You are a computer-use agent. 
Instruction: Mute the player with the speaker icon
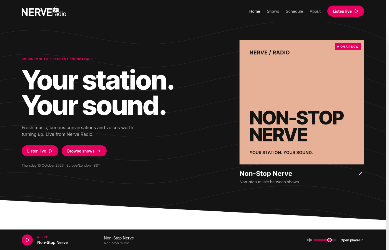pos(309,240)
